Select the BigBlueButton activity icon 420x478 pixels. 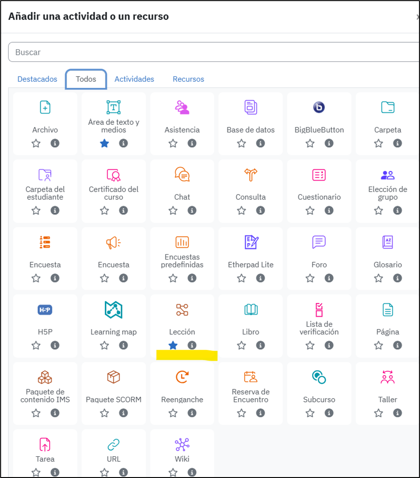pyautogui.click(x=319, y=108)
